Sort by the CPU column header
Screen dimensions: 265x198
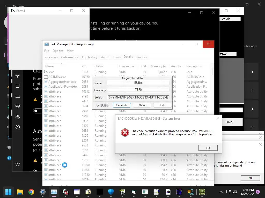tap(144, 66)
